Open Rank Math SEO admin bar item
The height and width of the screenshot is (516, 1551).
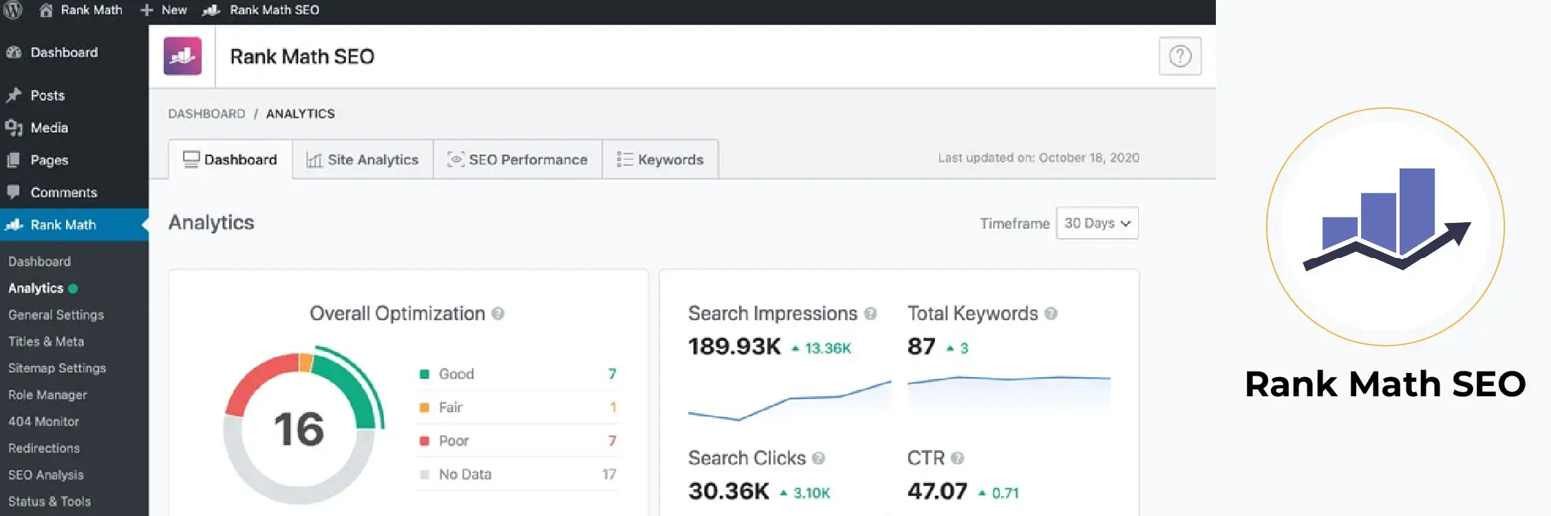tap(261, 10)
